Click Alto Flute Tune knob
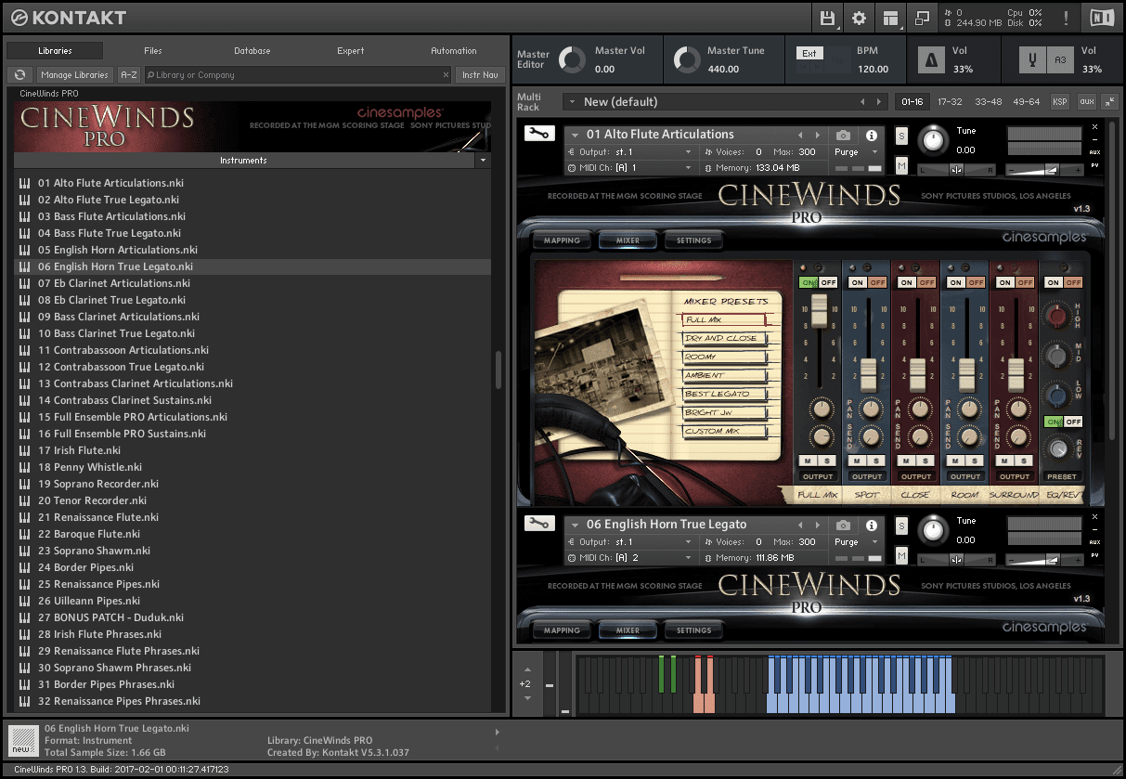The image size is (1126, 779). click(x=934, y=140)
